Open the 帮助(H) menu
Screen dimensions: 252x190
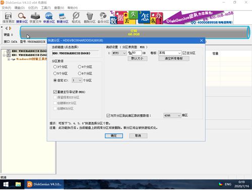tap(73, 8)
